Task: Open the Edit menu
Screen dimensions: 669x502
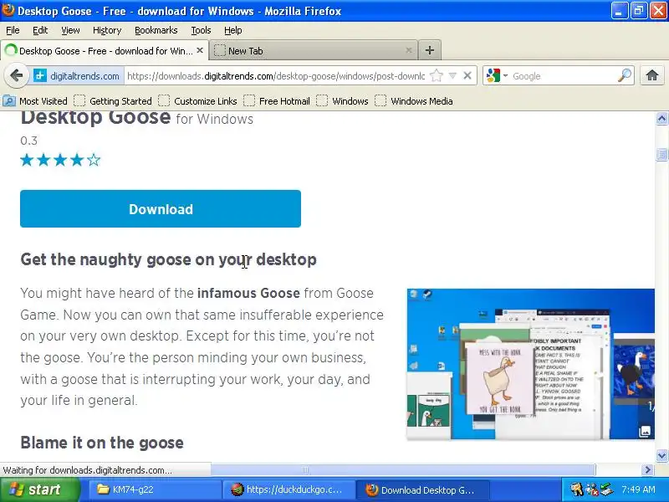Action: click(40, 30)
